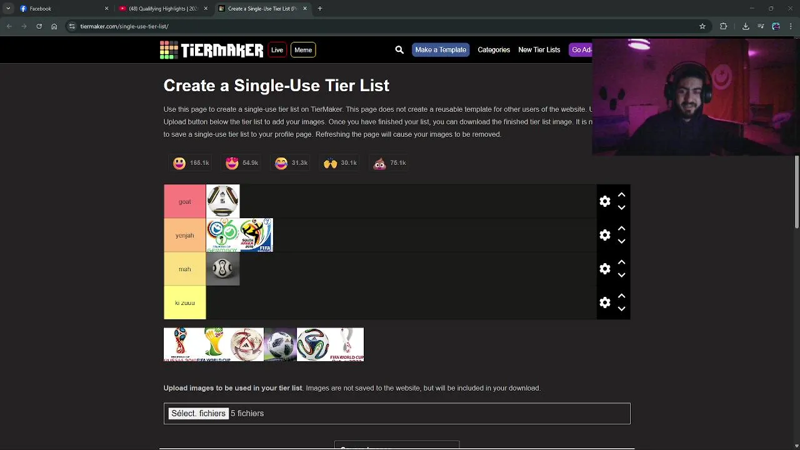Pick the Russia 2018 World Cup logo image
Screen dimensions: 800x450
180,344
